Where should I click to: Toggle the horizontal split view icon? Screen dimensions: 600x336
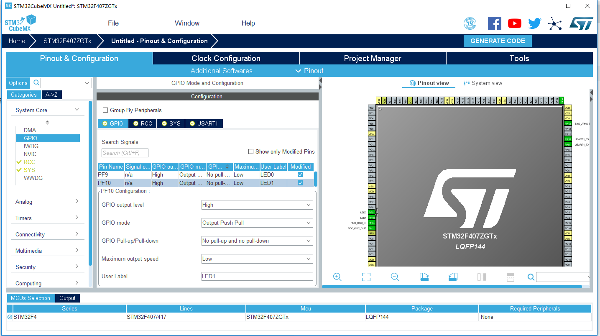[x=510, y=277]
